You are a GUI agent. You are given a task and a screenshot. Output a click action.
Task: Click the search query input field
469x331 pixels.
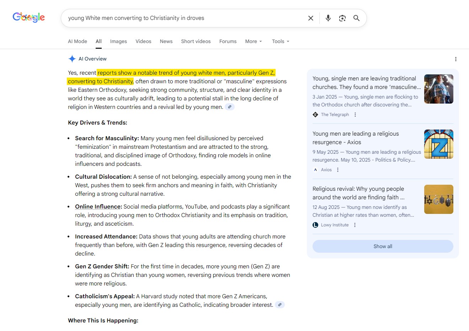click(185, 18)
